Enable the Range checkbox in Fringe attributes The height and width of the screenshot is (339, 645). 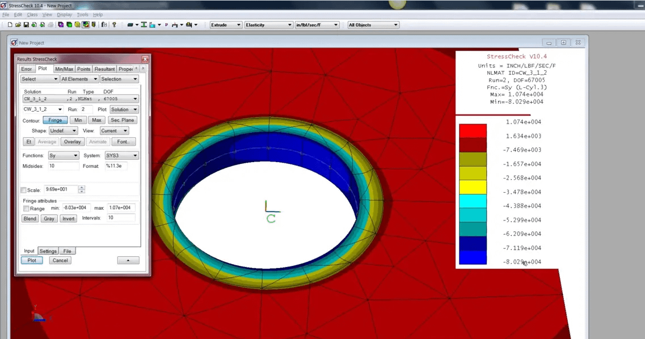tap(26, 208)
